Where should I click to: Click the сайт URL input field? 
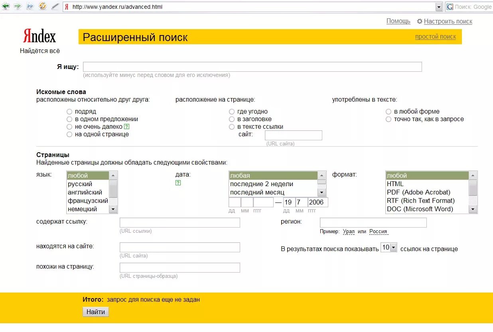coord(293,135)
